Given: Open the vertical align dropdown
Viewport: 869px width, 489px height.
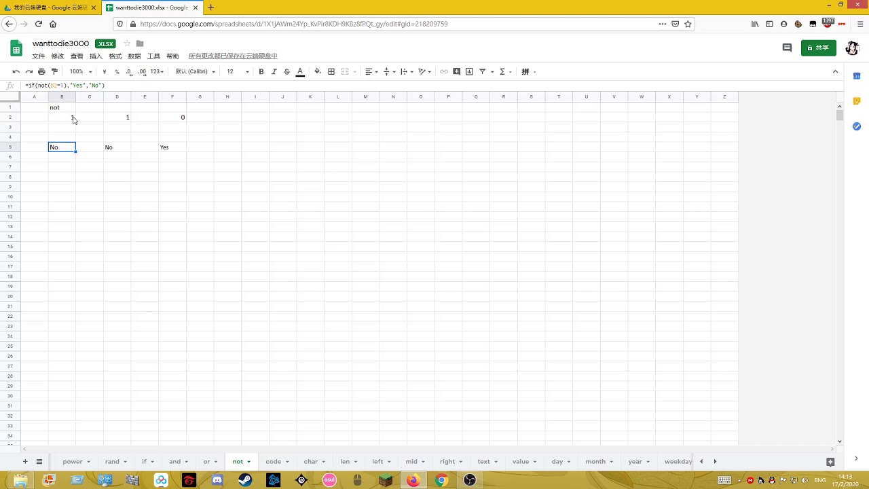Looking at the screenshot, I should pos(389,71).
